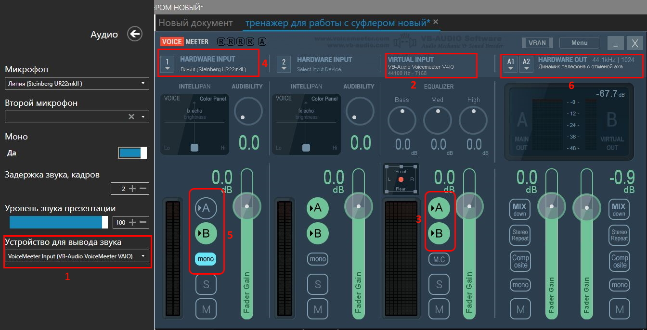
Task: Solo Hardware Input 2 with S button
Action: coord(318,284)
